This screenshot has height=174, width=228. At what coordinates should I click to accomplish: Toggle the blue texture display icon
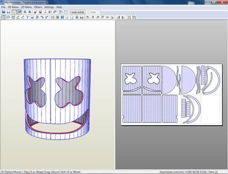pos(19,12)
